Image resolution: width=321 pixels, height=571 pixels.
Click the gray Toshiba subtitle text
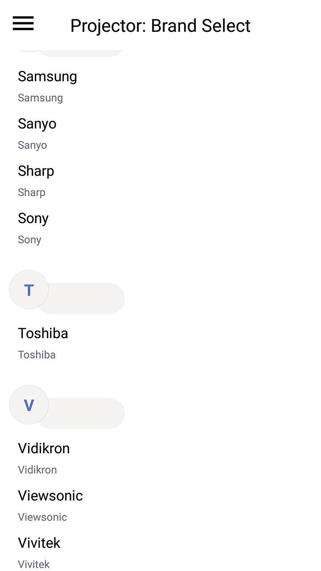pyautogui.click(x=37, y=355)
